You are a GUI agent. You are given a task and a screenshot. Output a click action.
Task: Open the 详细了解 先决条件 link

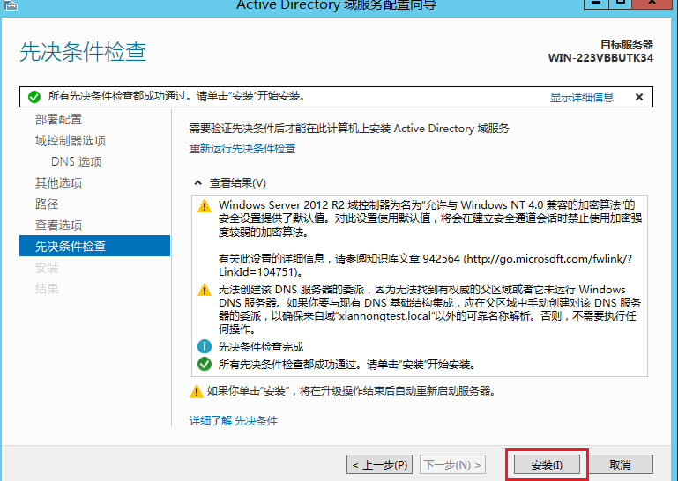tap(234, 421)
